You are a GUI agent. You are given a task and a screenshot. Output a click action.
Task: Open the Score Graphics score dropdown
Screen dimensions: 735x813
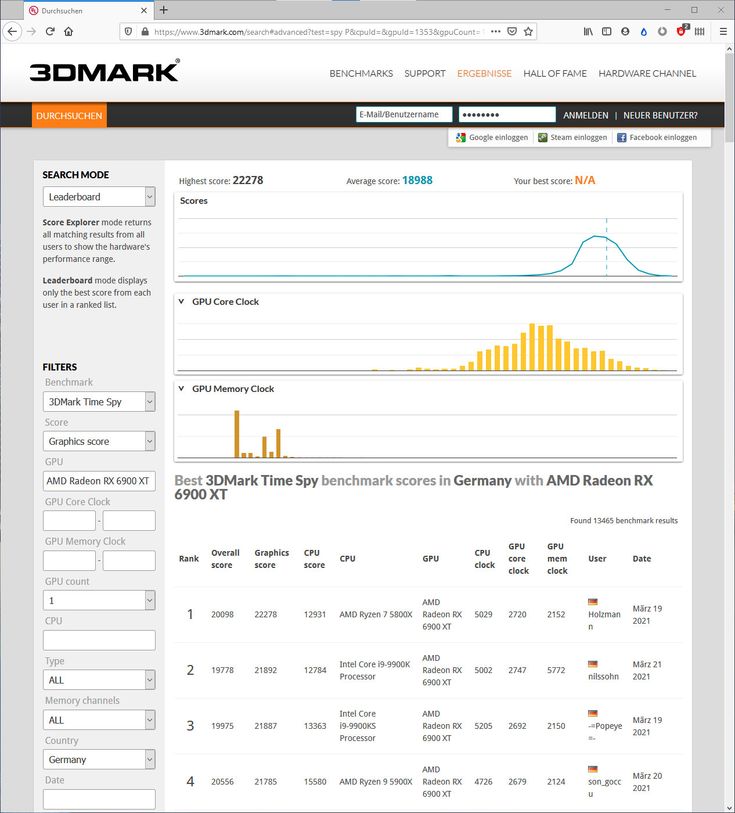(99, 441)
